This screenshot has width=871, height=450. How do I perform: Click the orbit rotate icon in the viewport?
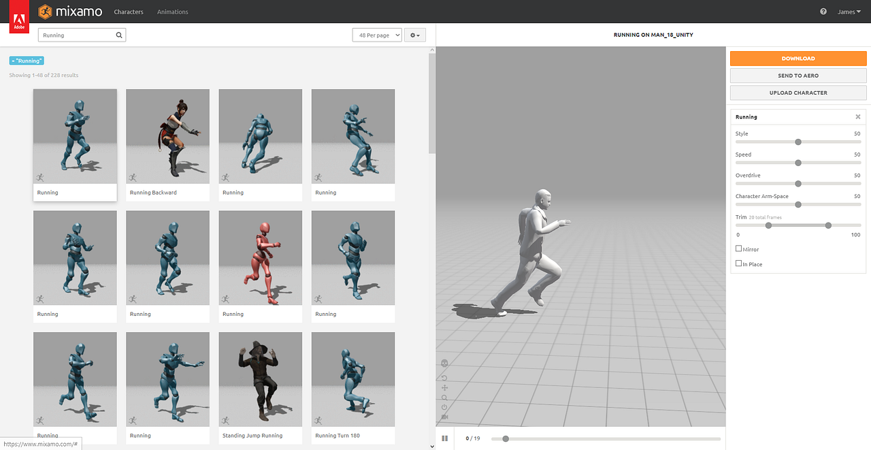[444, 378]
